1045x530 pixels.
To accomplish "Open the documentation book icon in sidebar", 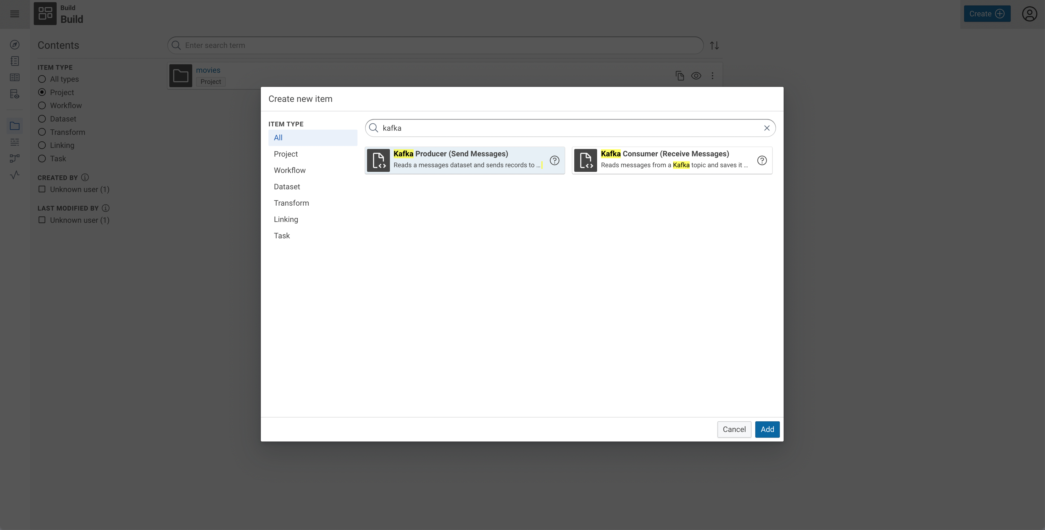I will pyautogui.click(x=15, y=77).
